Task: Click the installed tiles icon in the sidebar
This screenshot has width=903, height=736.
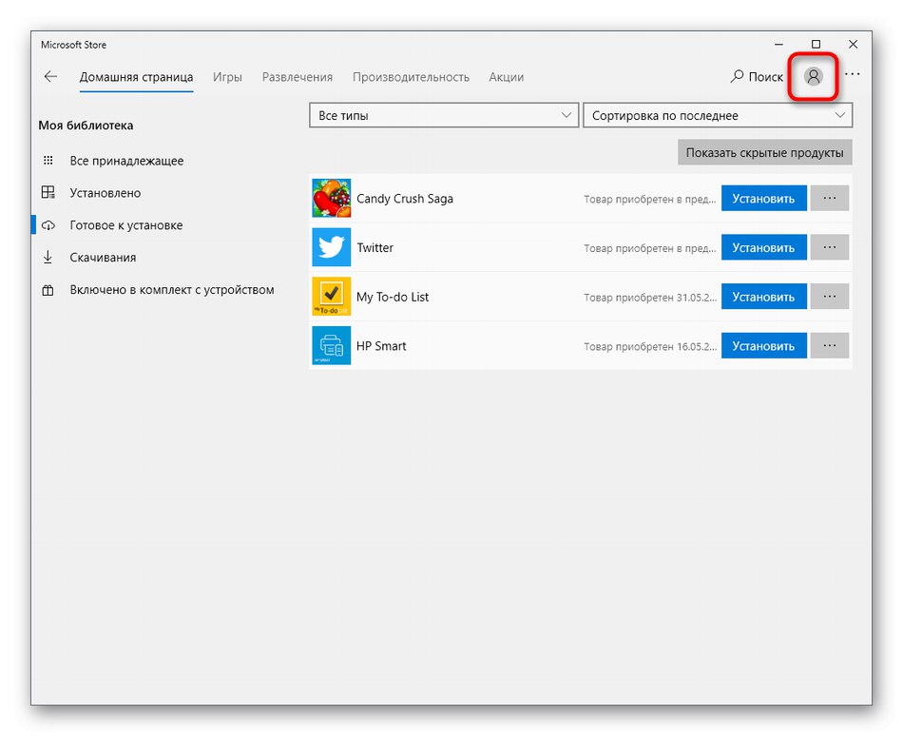Action: (x=48, y=192)
